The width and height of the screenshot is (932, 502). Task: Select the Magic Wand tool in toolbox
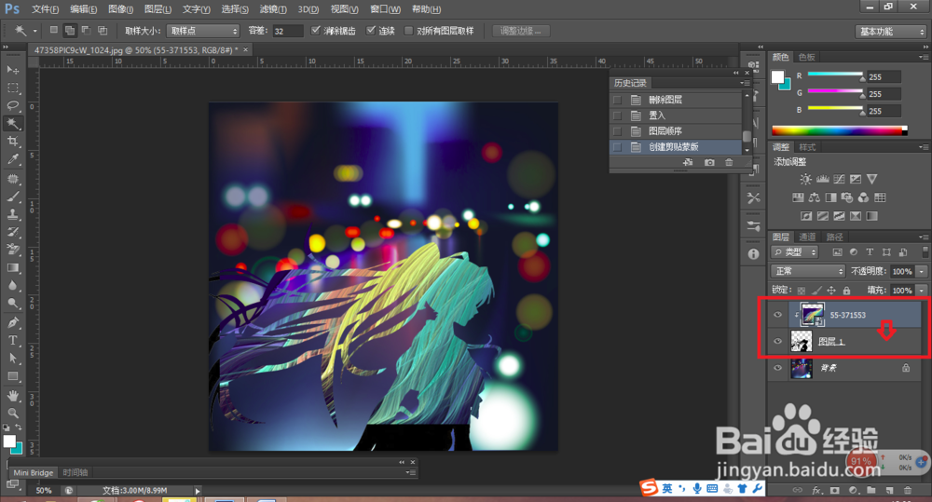[12, 124]
